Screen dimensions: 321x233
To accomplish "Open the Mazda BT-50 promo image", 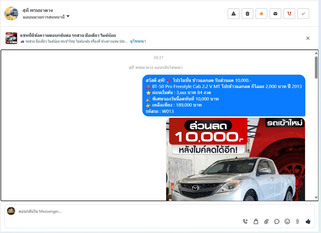I will pos(235,159).
